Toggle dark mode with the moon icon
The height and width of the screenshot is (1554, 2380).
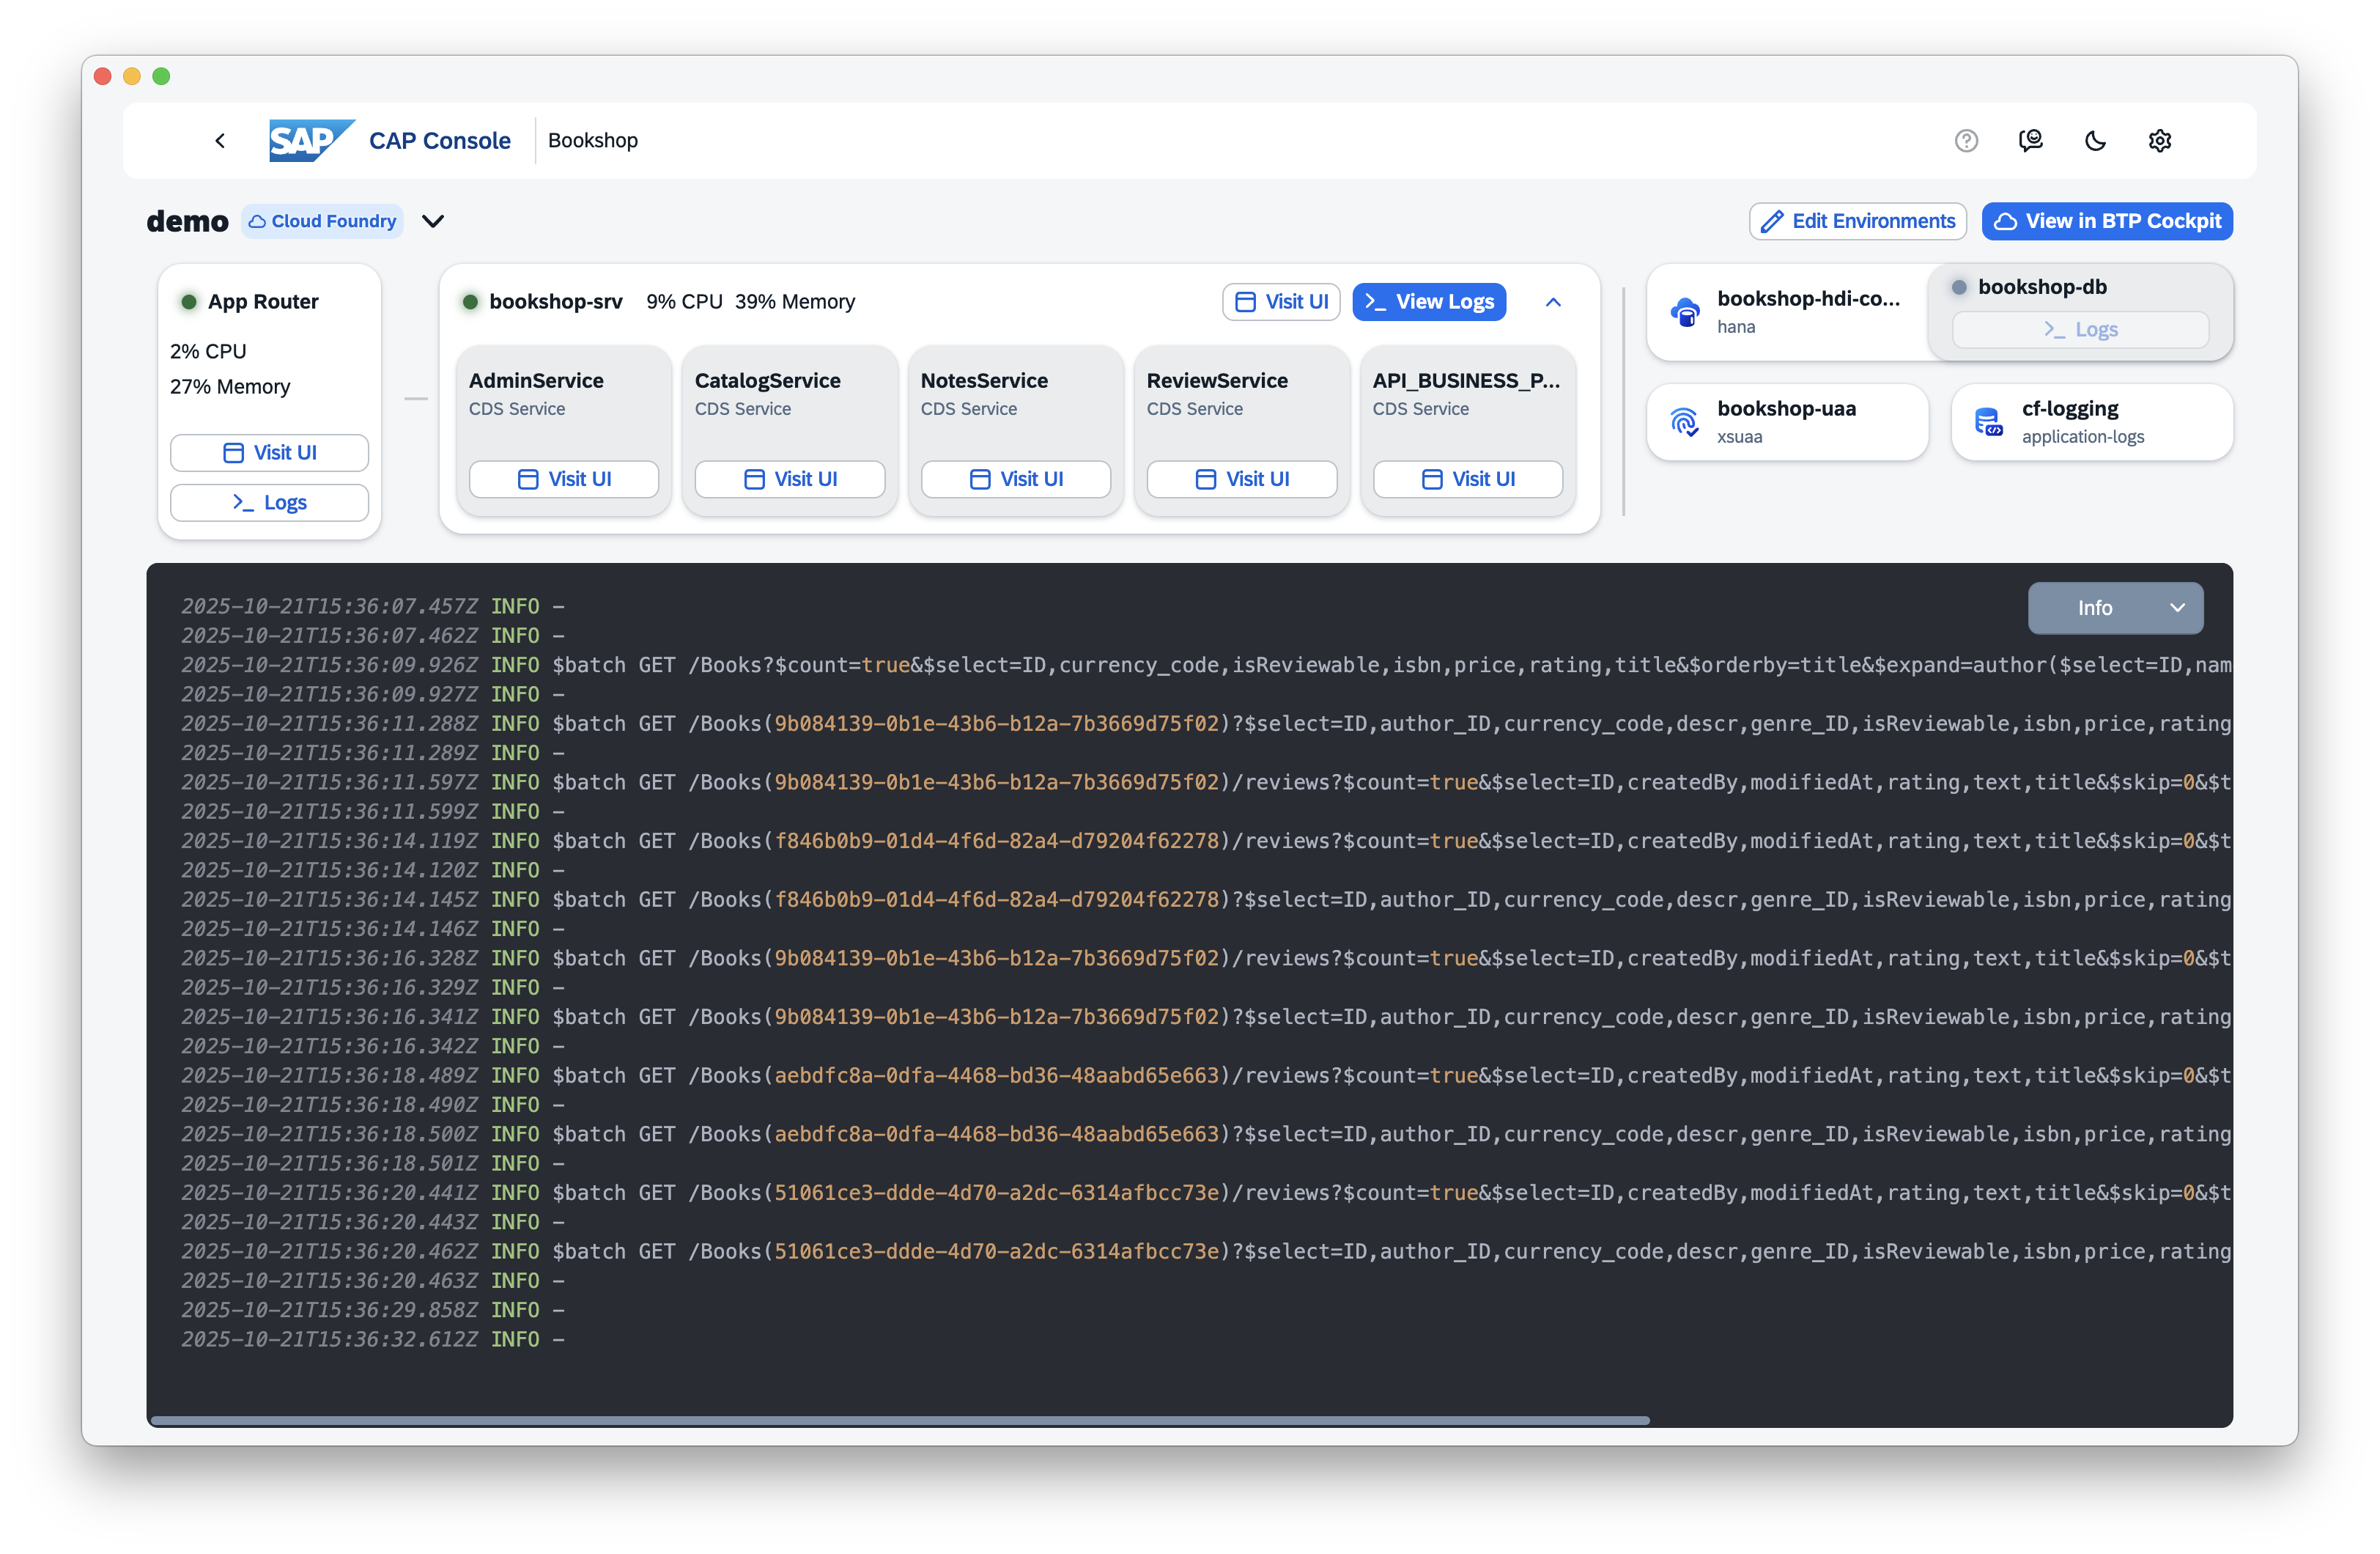(x=2096, y=140)
